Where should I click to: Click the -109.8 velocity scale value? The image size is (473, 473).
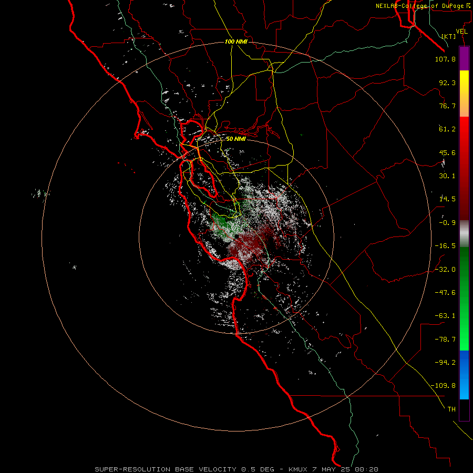pos(443,386)
